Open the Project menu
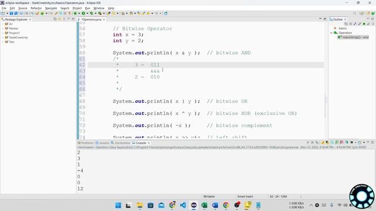Screen dimensions: 376x211 (77, 8)
